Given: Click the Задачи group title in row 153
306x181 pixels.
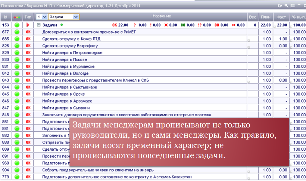Looking at the screenshot, I should [x=50, y=25].
